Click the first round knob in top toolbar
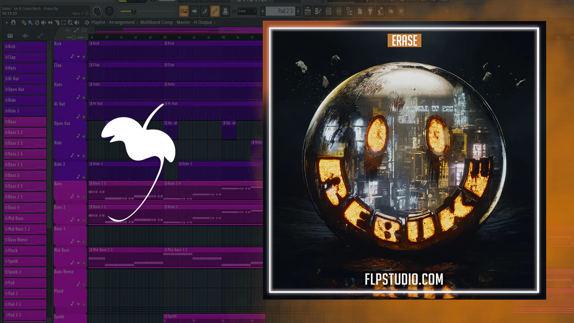The image size is (574, 323). click(97, 11)
